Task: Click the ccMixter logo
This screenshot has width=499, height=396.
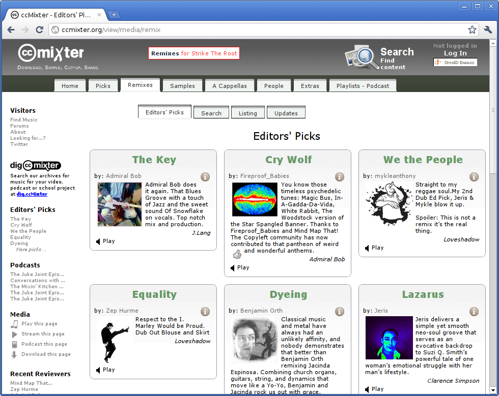Action: coord(51,53)
